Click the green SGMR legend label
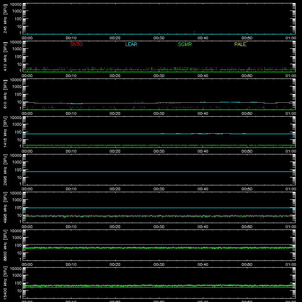 point(185,44)
